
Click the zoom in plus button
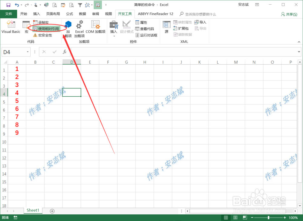[x=285, y=218]
